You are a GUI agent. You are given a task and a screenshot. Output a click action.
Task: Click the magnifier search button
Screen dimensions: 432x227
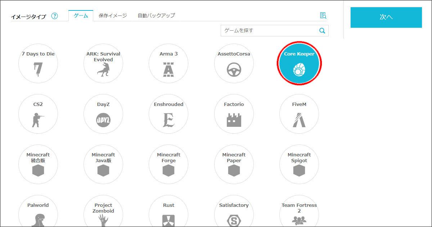322,31
